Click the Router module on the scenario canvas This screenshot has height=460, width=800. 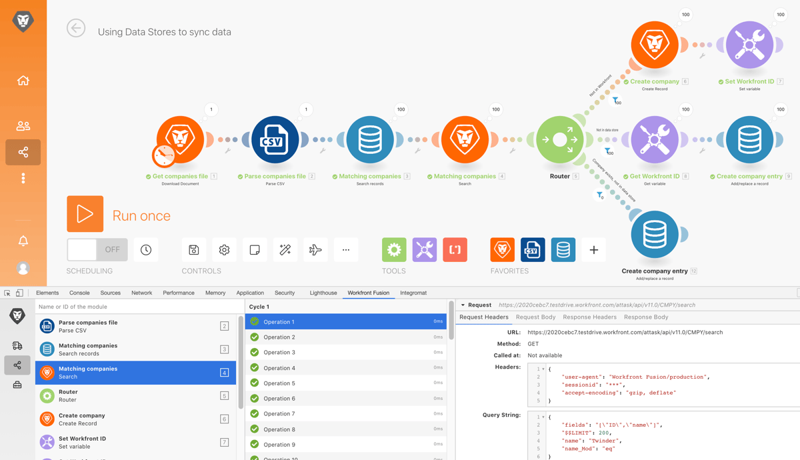559,140
